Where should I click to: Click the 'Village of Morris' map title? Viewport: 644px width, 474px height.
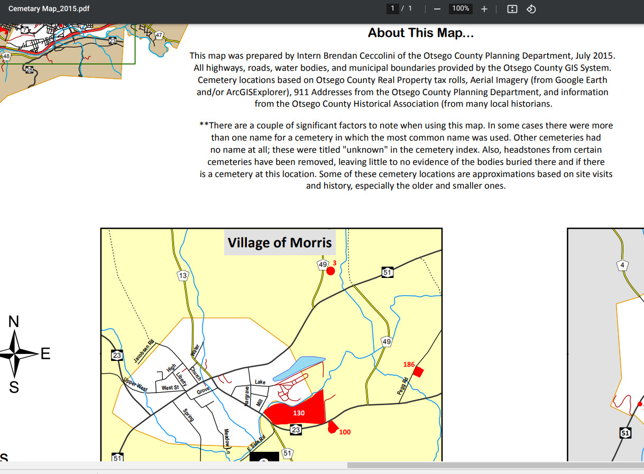point(280,243)
